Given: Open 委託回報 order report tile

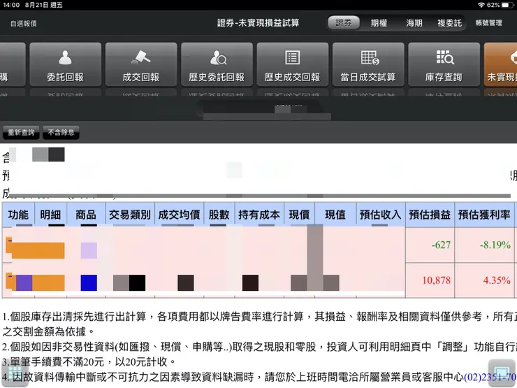Looking at the screenshot, I should (x=65, y=64).
